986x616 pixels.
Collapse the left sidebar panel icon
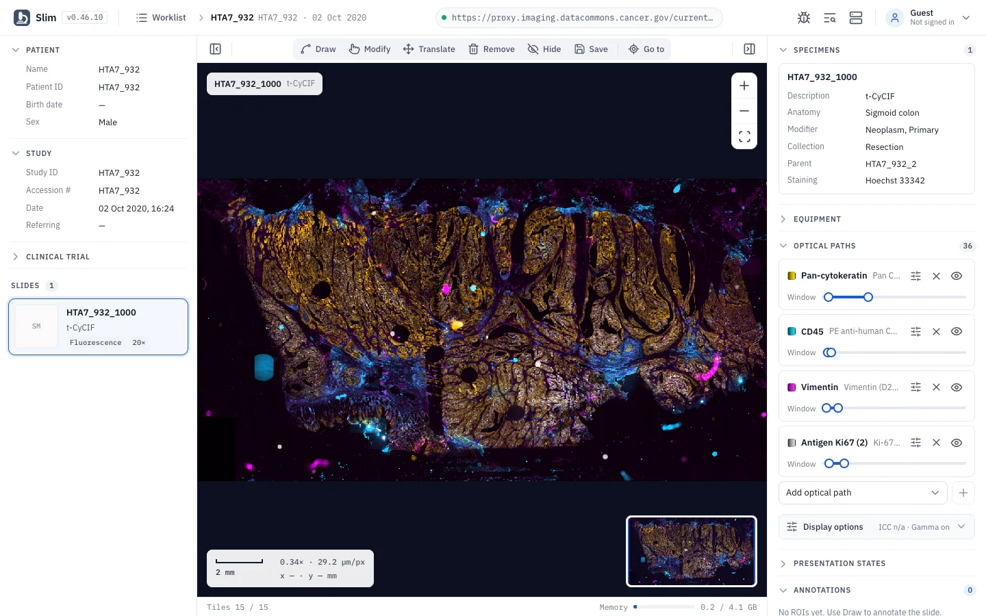(216, 49)
